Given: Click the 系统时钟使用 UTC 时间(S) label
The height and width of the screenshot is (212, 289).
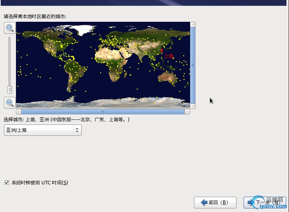Looking at the screenshot, I should click(40, 183).
